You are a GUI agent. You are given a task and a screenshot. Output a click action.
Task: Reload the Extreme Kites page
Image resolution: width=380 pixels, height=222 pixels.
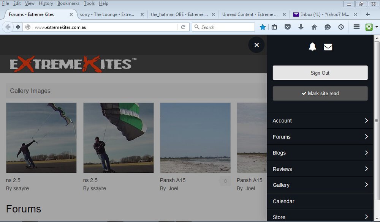coord(184,27)
